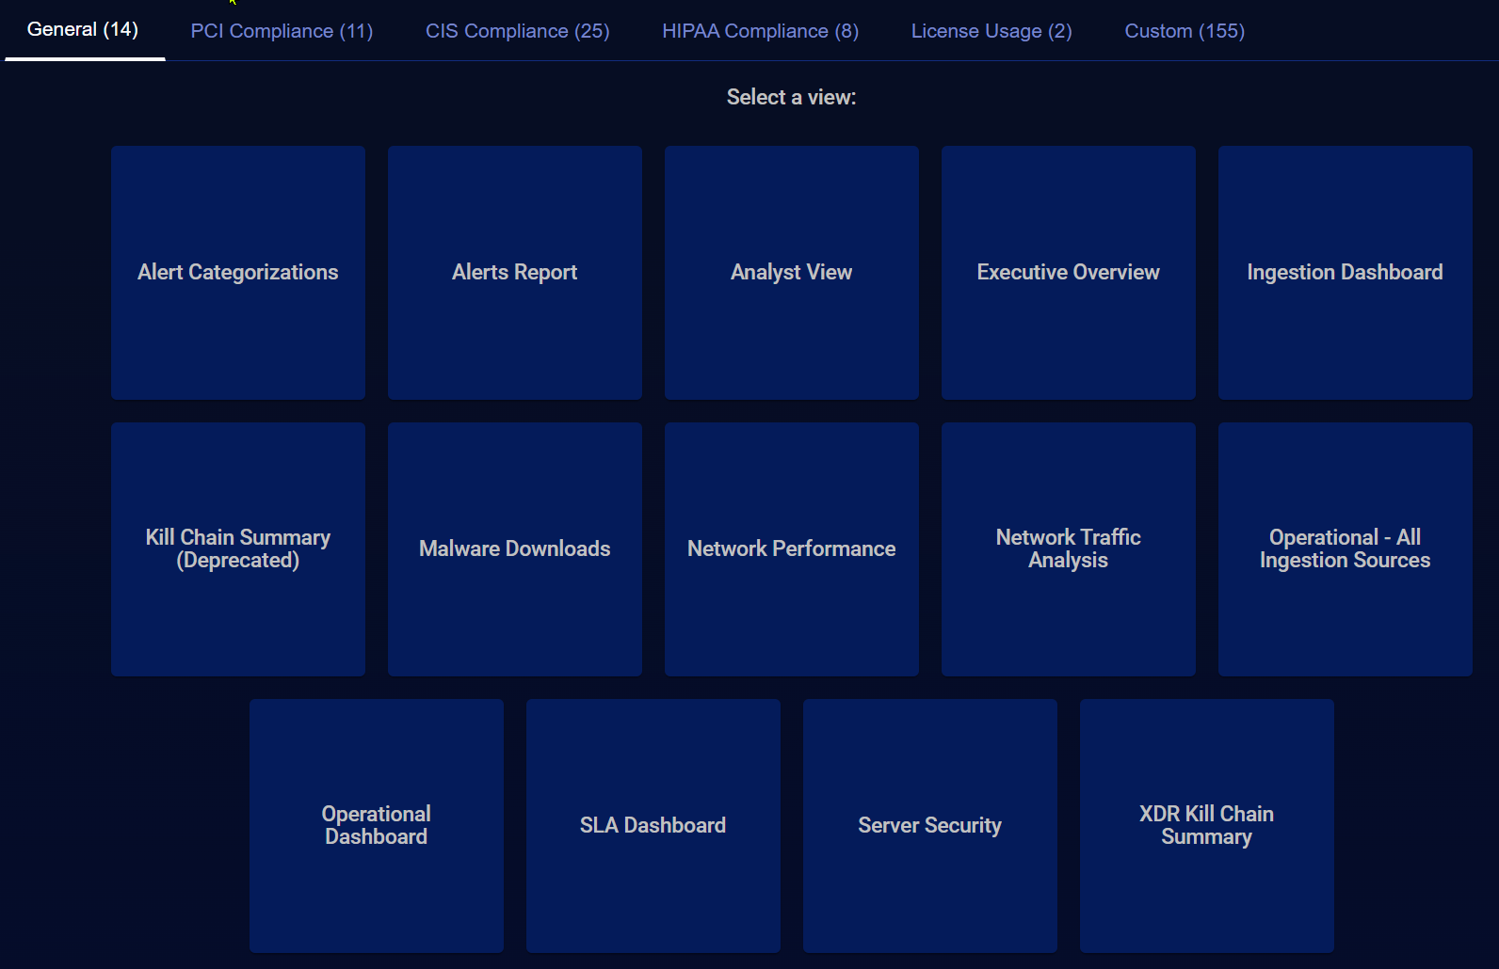Viewport: 1499px width, 969px height.
Task: Click the Network Performance tile
Action: tap(792, 549)
